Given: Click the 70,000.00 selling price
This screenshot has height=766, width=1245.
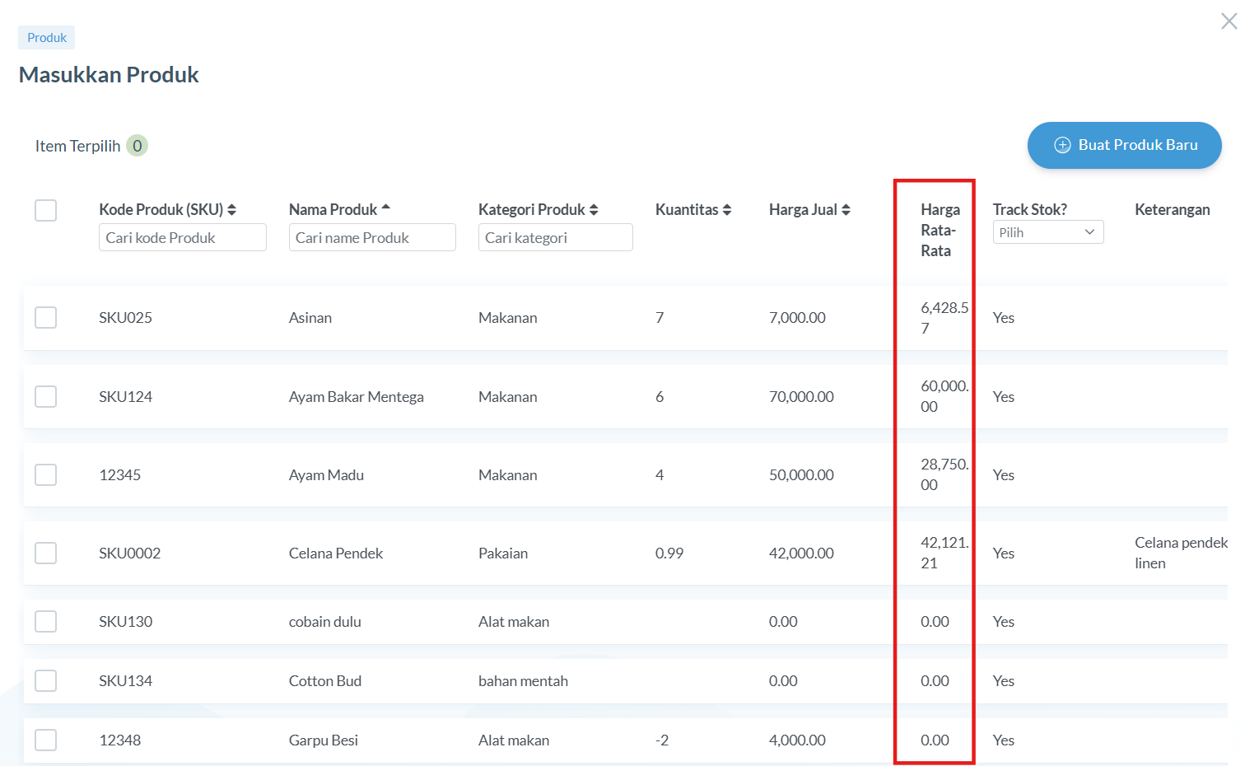Looking at the screenshot, I should [801, 397].
